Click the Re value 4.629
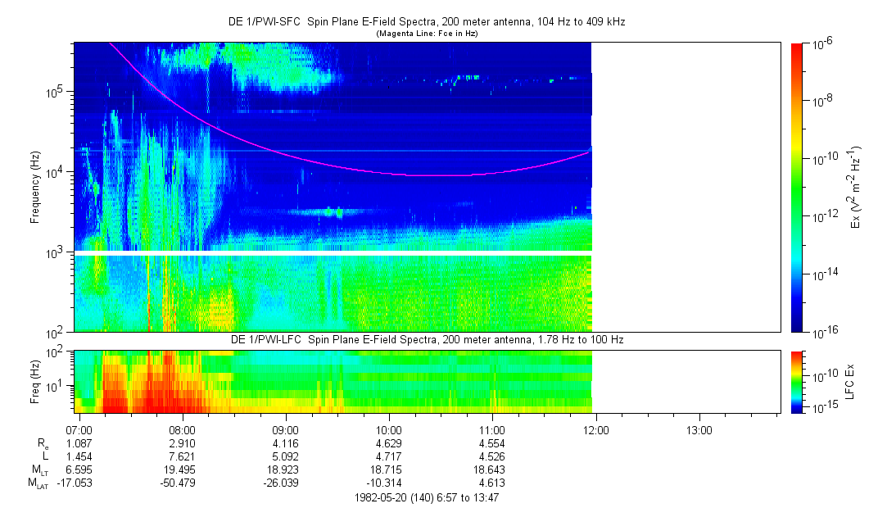The image size is (887, 508). pos(389,442)
